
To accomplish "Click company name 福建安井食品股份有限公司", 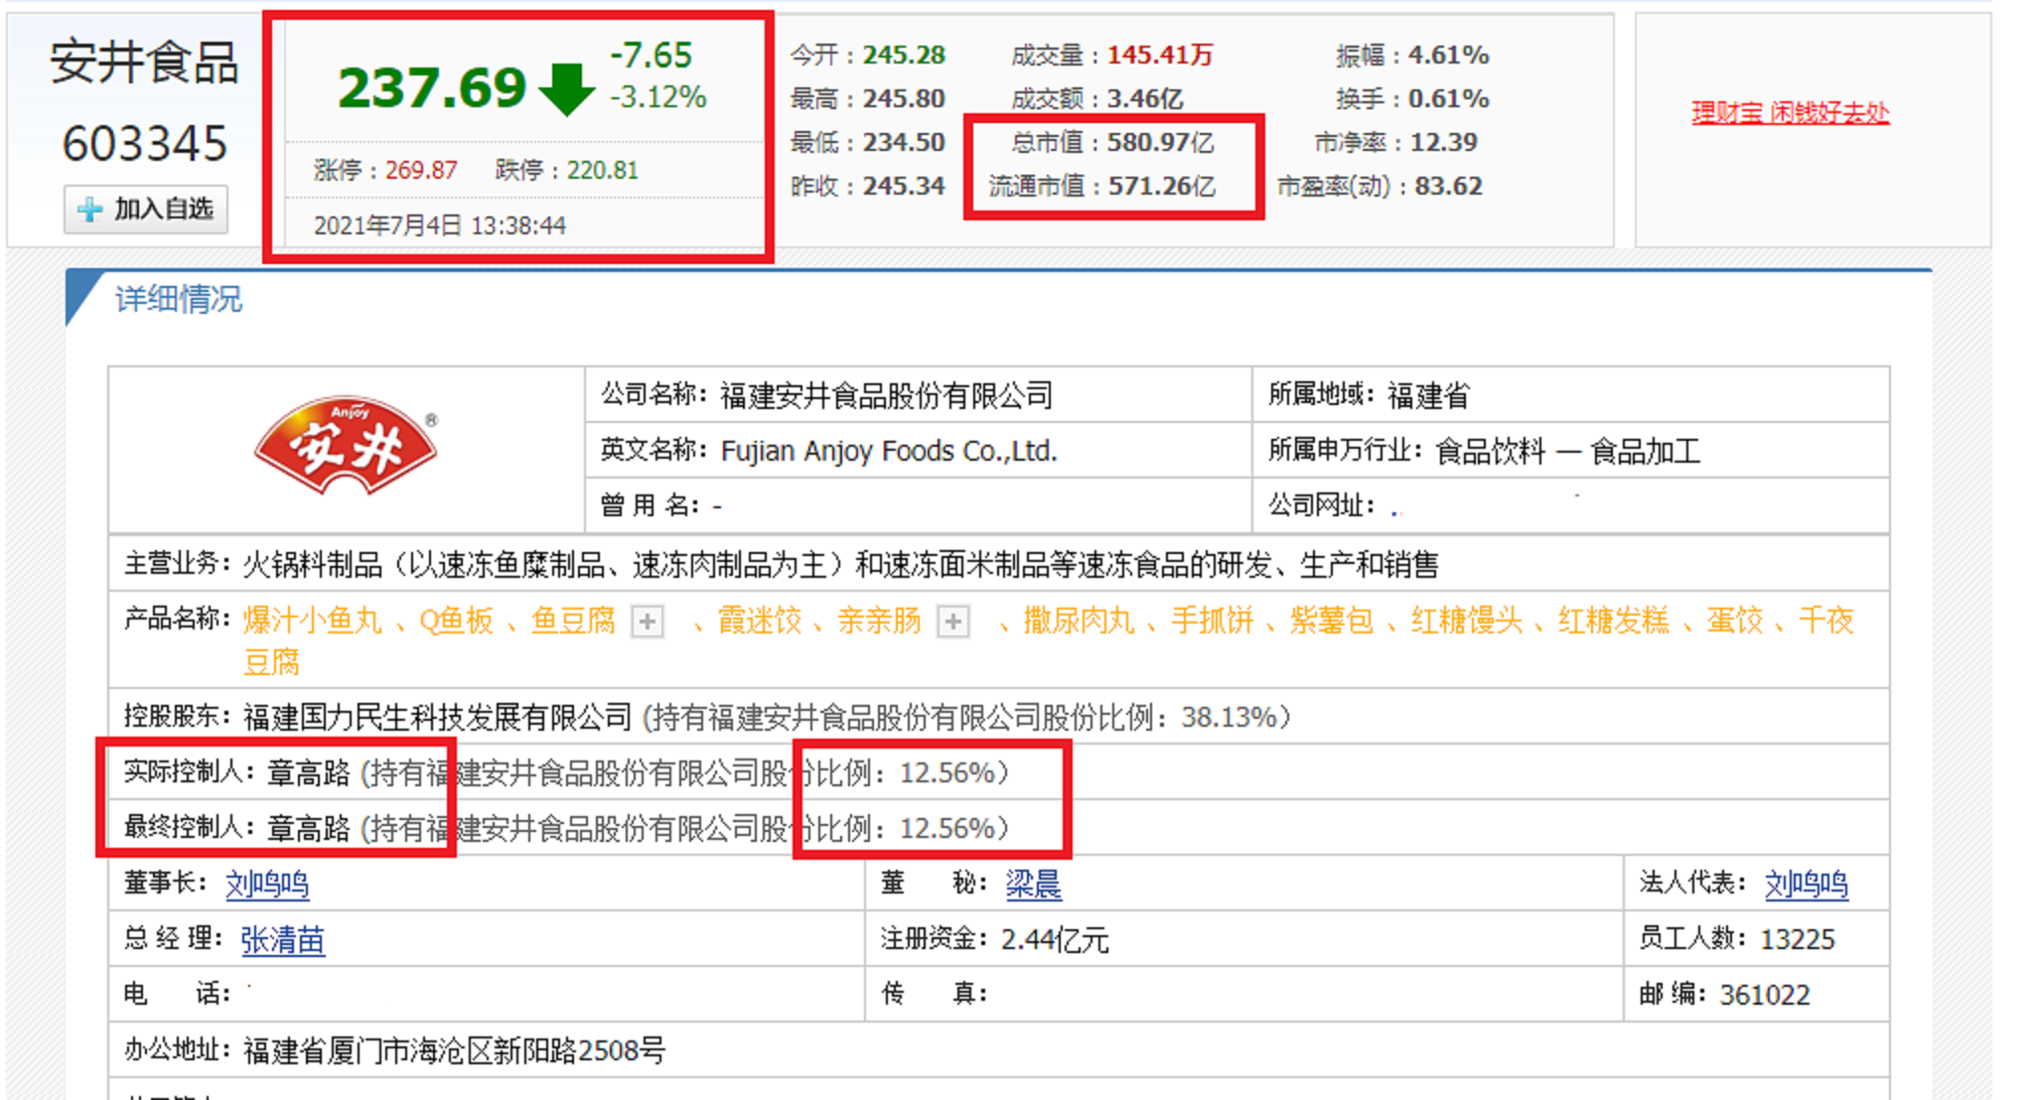I will pyautogui.click(x=886, y=395).
